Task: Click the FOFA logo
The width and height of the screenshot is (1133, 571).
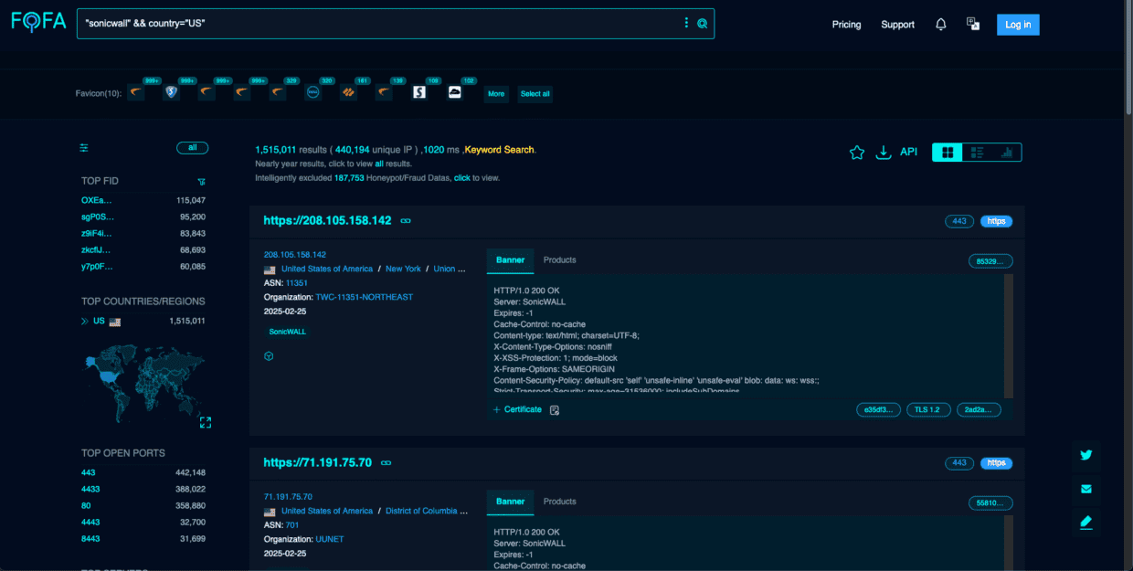Action: [38, 22]
